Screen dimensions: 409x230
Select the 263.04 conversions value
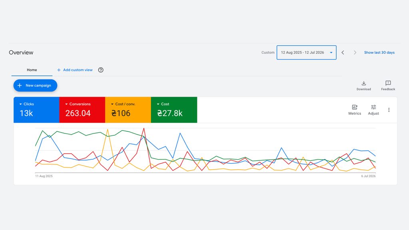pyautogui.click(x=78, y=113)
